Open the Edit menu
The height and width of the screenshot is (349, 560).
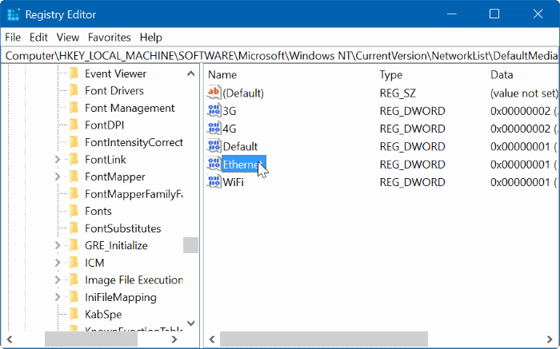[38, 37]
